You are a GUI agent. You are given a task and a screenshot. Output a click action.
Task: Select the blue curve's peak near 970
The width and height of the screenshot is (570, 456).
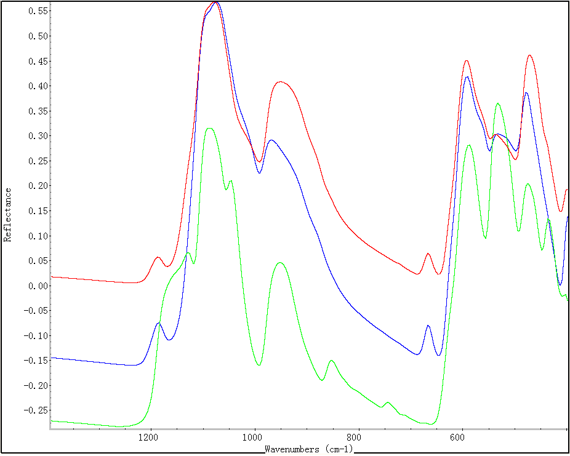pos(271,140)
